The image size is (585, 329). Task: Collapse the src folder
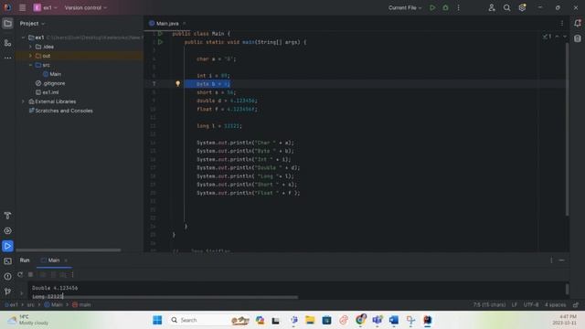tap(30, 65)
